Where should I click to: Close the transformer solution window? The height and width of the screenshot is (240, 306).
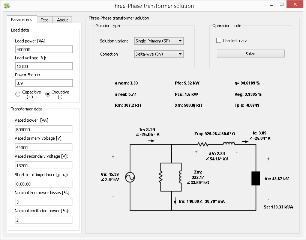(x=295, y=4)
